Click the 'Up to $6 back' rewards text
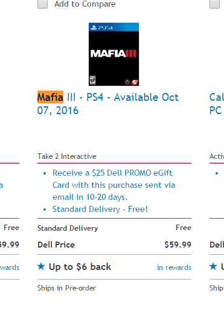The image size is (224, 311). click(x=80, y=267)
